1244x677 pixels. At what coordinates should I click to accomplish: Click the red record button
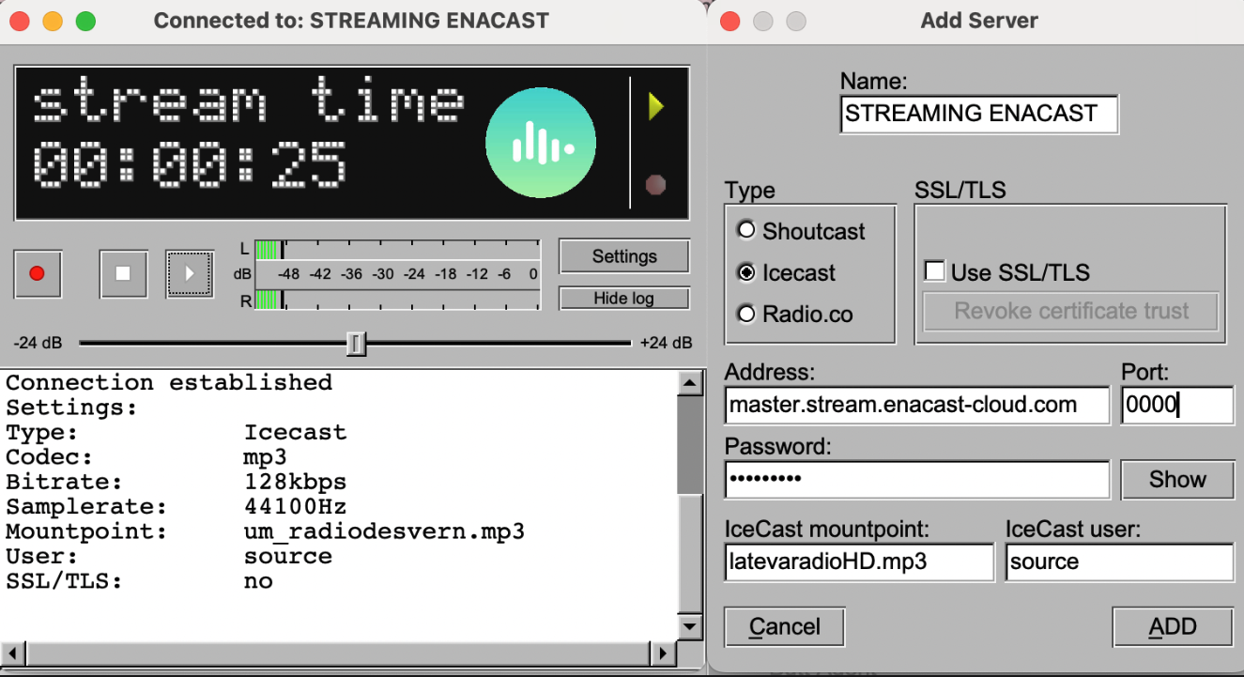pos(38,274)
